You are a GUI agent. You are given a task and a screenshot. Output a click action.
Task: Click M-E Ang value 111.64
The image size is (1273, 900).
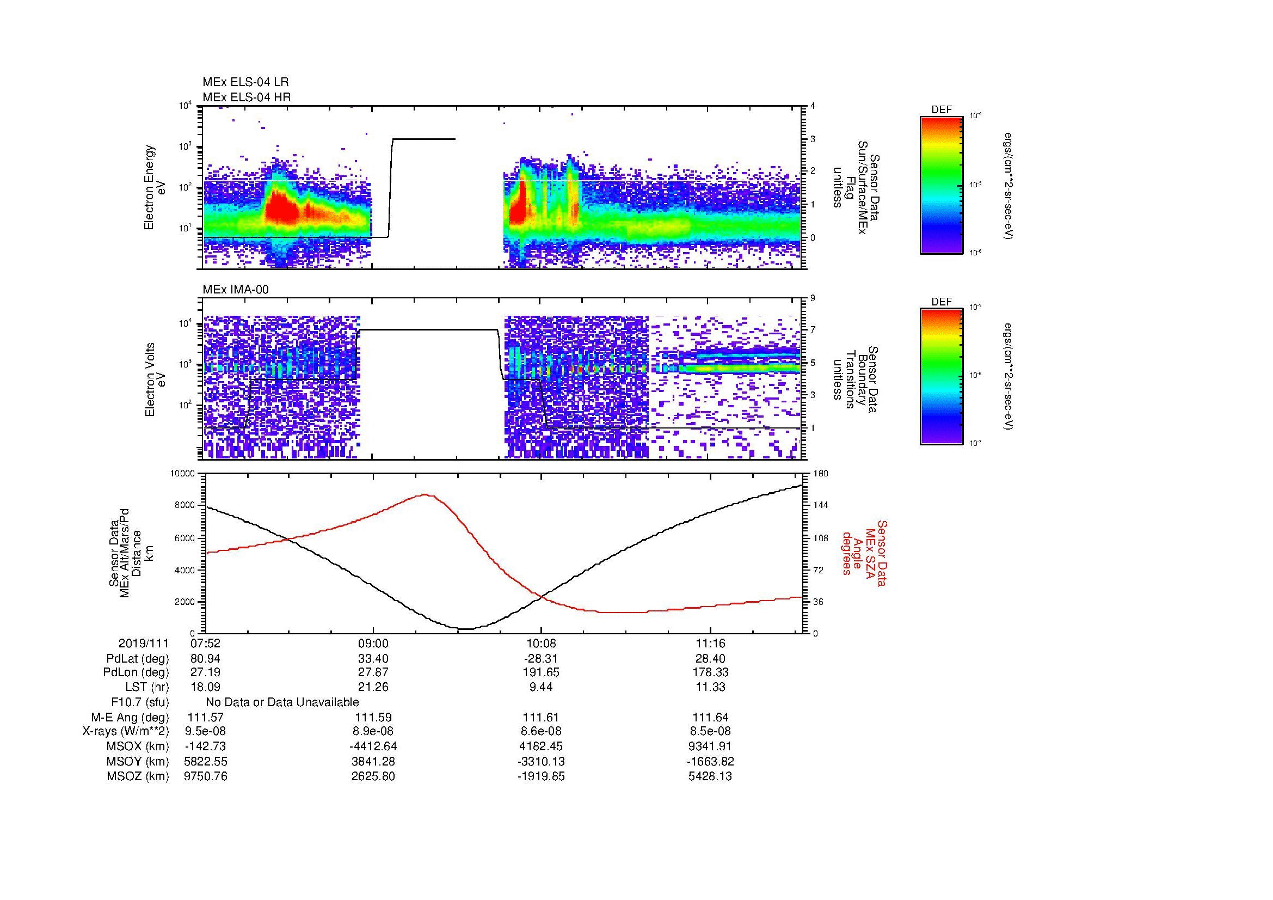coord(710,718)
